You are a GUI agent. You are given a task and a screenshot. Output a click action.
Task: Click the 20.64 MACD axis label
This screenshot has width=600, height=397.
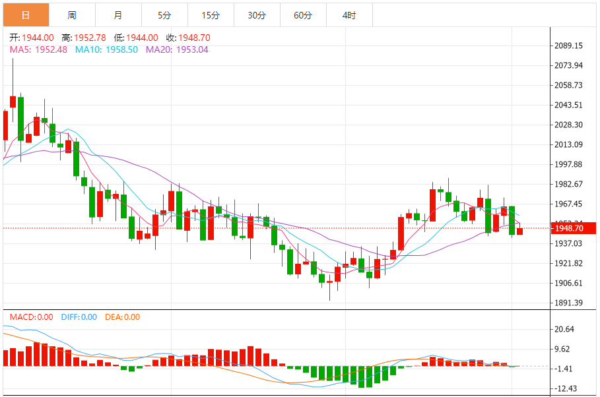(x=564, y=329)
